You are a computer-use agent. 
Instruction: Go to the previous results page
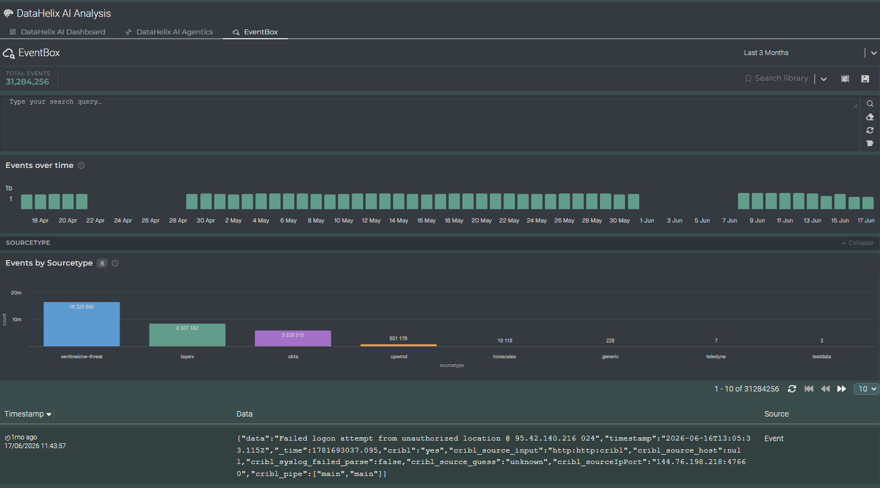point(825,389)
